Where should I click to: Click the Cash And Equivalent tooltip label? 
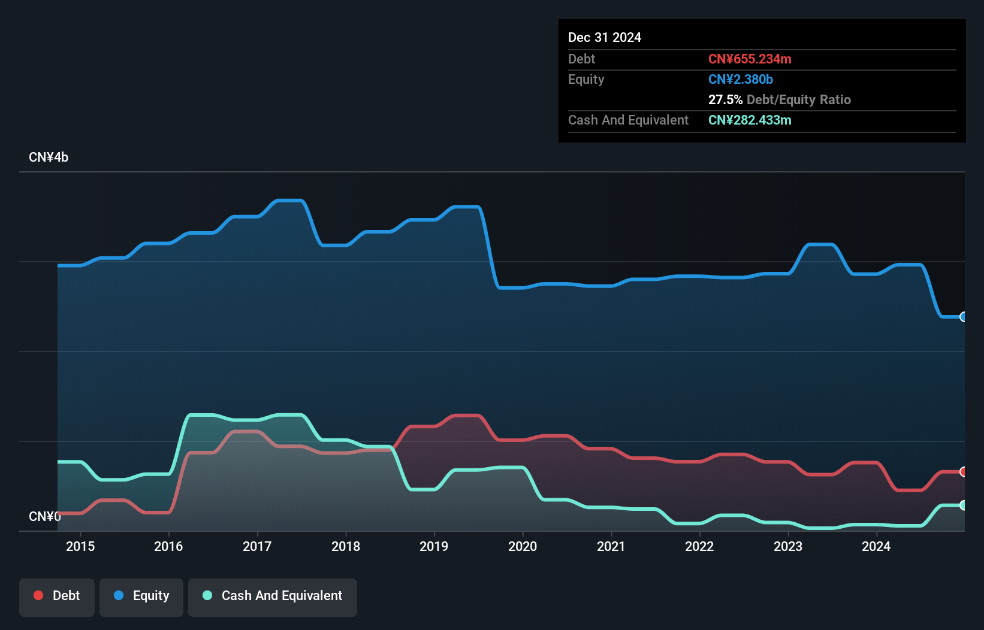click(628, 120)
